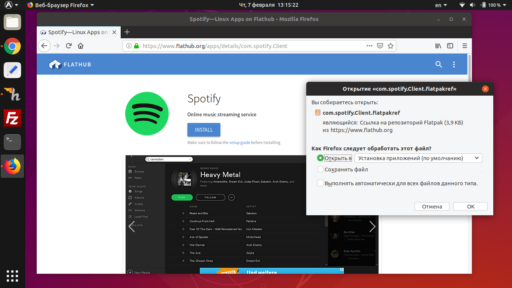The image size is (512, 288).
Task: Open the text editor dock icon
Action: tap(12, 70)
